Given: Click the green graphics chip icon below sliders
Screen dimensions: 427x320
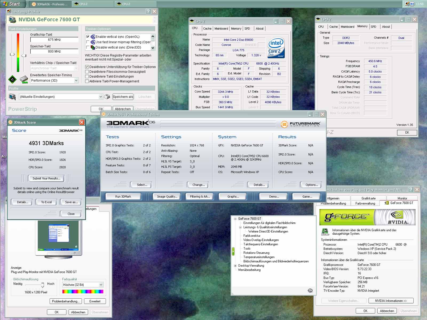Looking at the screenshot, I should tap(12, 79).
